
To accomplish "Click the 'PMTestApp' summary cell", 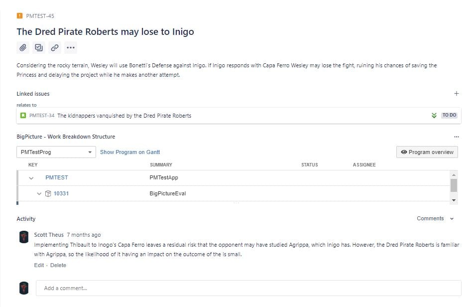I will (164, 178).
